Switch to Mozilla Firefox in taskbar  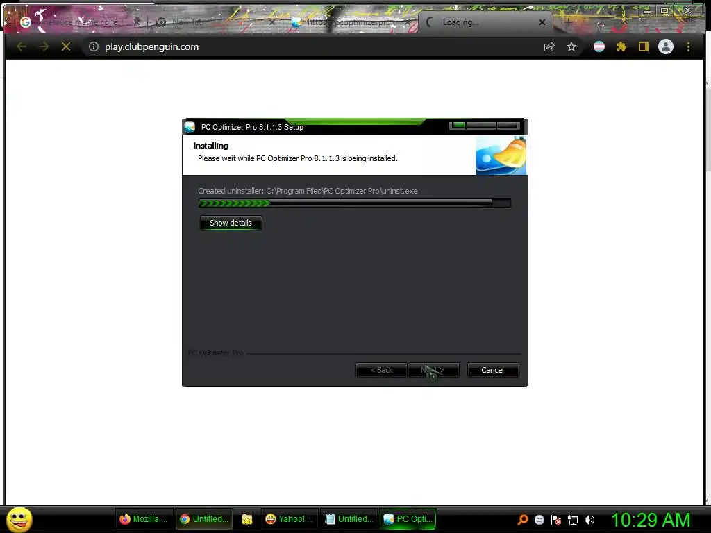point(144,519)
